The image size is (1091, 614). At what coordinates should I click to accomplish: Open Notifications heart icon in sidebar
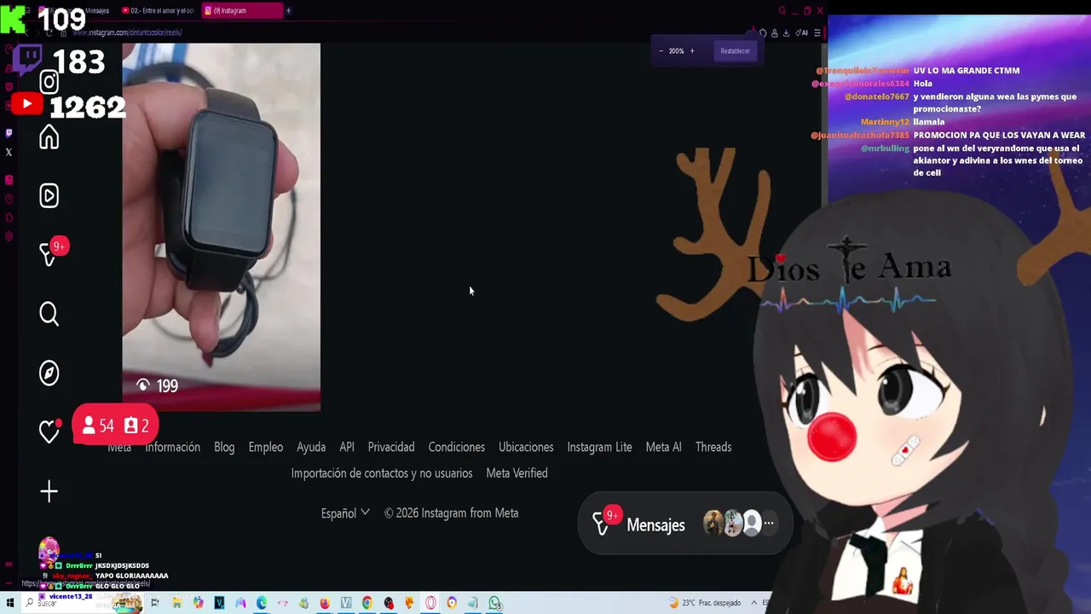pyautogui.click(x=49, y=431)
